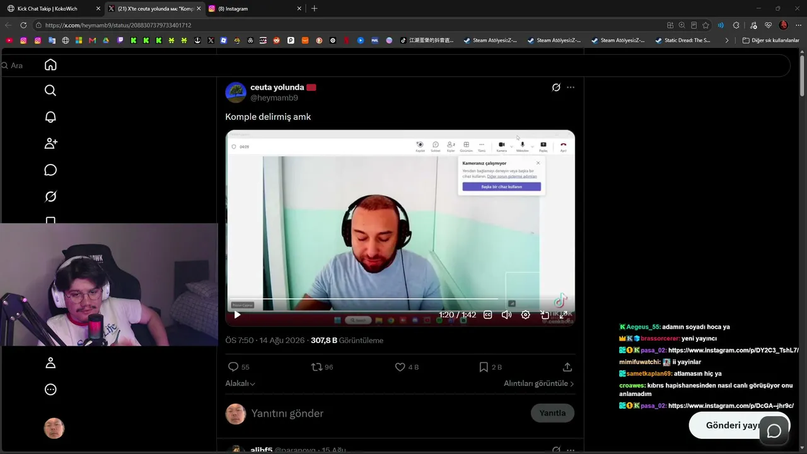Image resolution: width=807 pixels, height=454 pixels.
Task: Open browser settings and more menu
Action: (x=798, y=25)
